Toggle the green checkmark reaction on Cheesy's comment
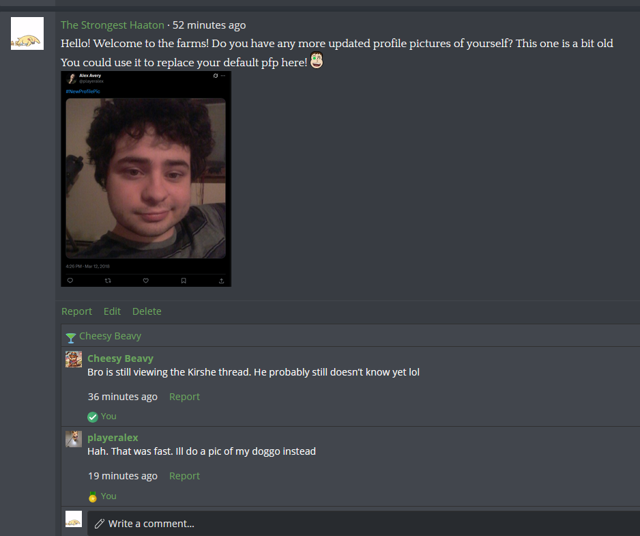 pyautogui.click(x=93, y=417)
